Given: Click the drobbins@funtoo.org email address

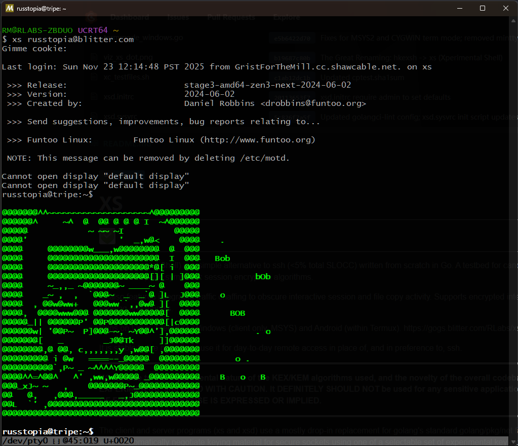Looking at the screenshot, I should (x=314, y=103).
